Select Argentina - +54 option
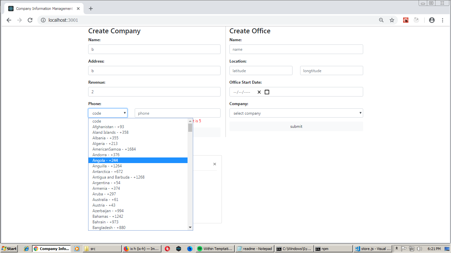Screen dimensions: 451x253 (x=138, y=183)
